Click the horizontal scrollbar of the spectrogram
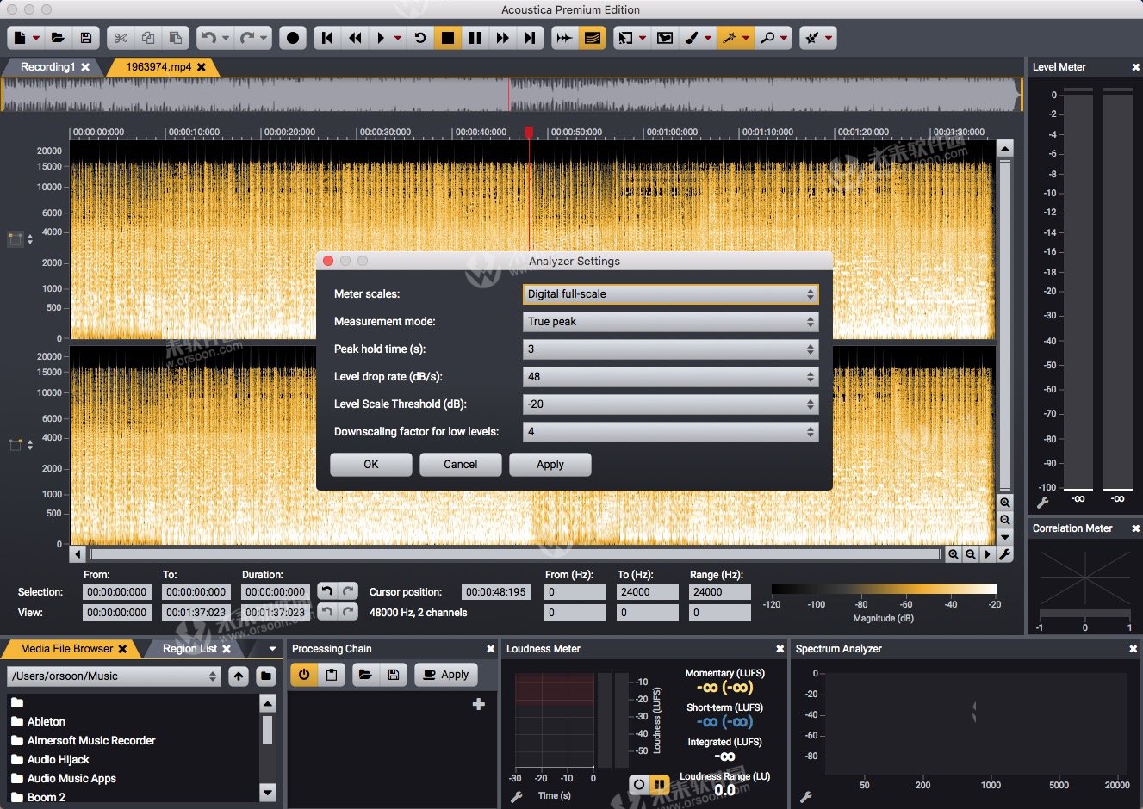This screenshot has width=1143, height=809. tap(515, 555)
